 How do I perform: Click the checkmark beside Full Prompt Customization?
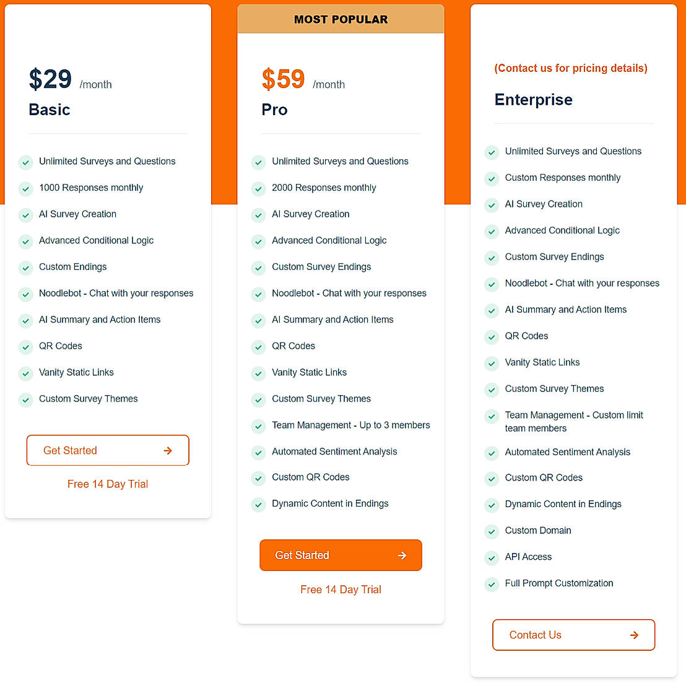click(x=492, y=584)
